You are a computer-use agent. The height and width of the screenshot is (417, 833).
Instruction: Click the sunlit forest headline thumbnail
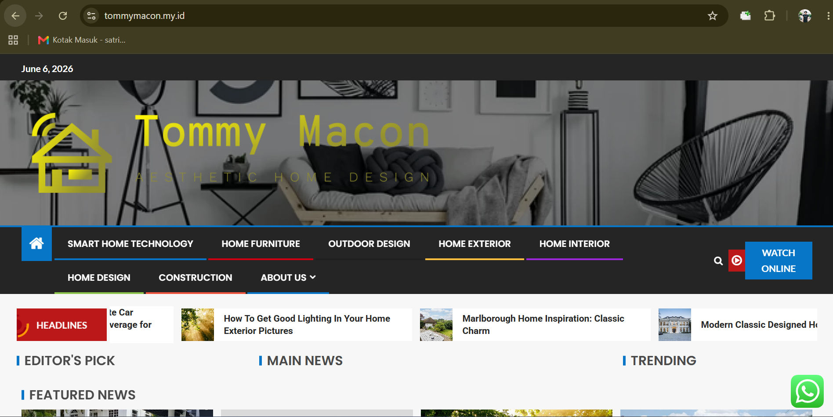(x=198, y=325)
